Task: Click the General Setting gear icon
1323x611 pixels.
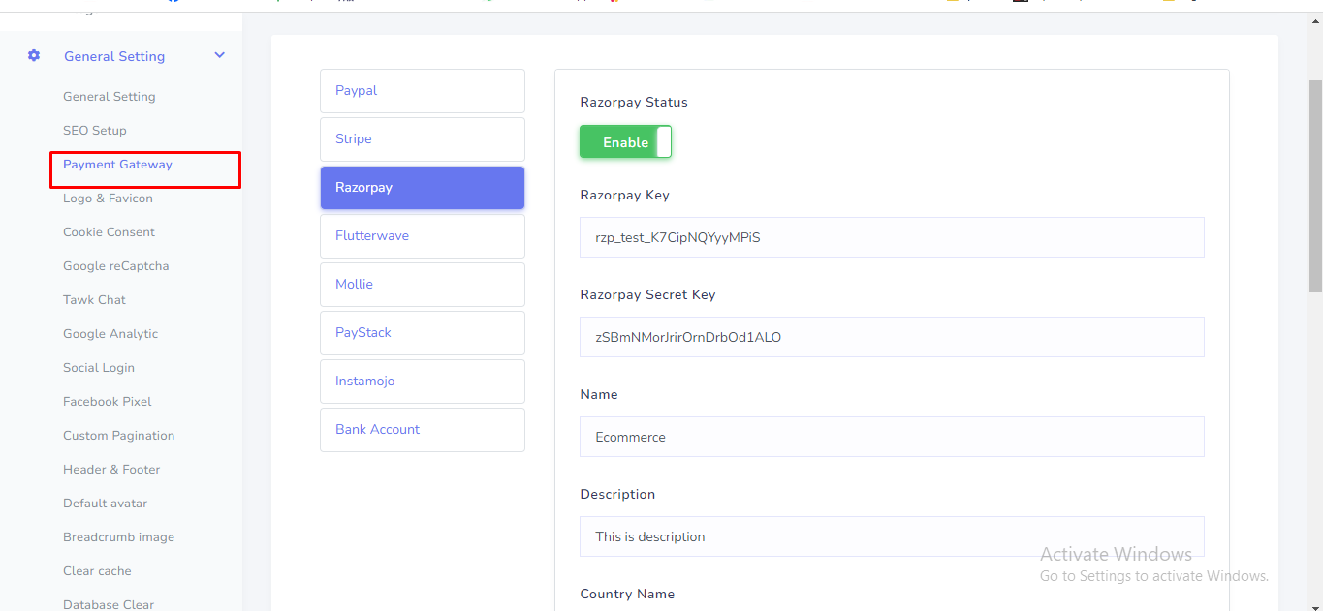Action: pos(34,56)
